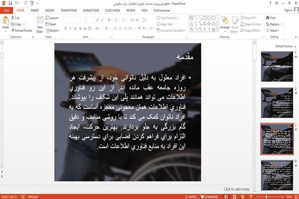Click the Cut scissors icon
299x199 pixels.
[x=12, y=18]
